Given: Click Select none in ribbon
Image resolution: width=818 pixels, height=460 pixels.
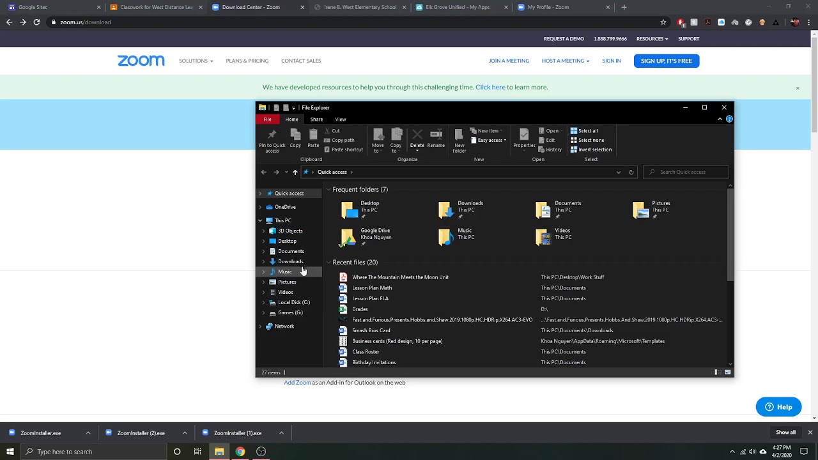Looking at the screenshot, I should tap(587, 141).
